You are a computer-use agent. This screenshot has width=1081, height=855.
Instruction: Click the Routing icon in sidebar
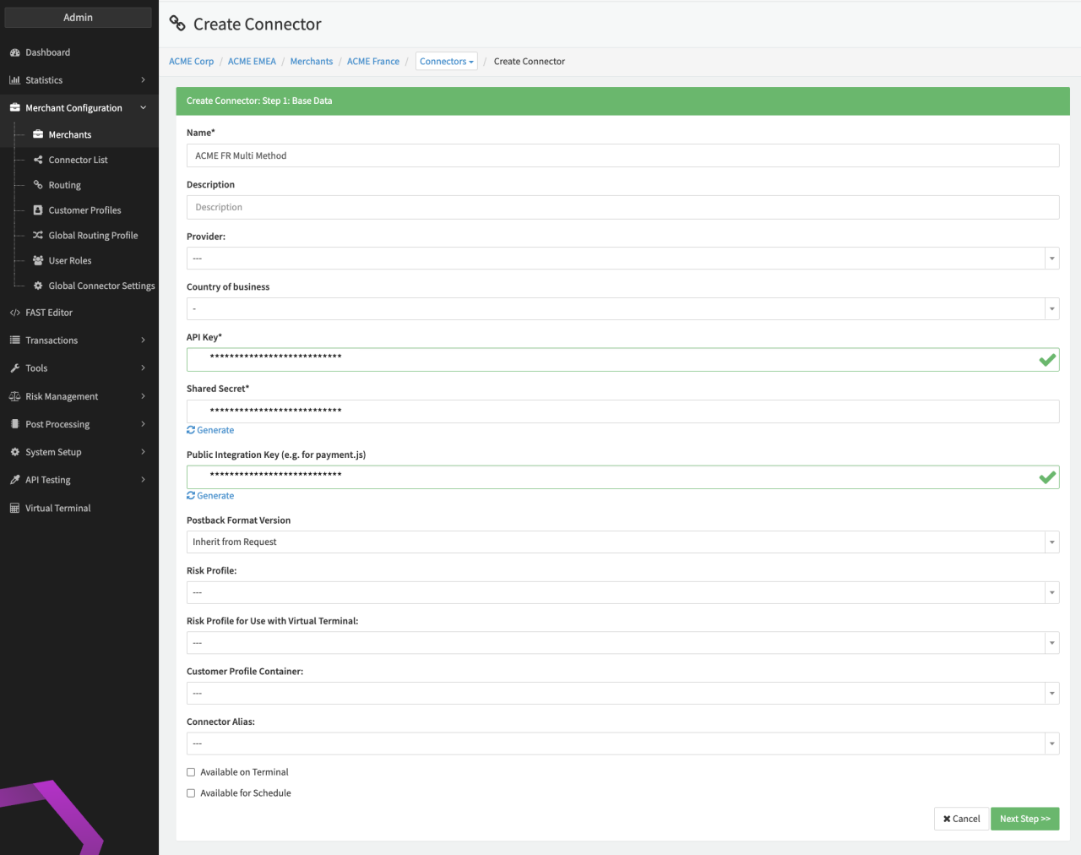(x=38, y=185)
